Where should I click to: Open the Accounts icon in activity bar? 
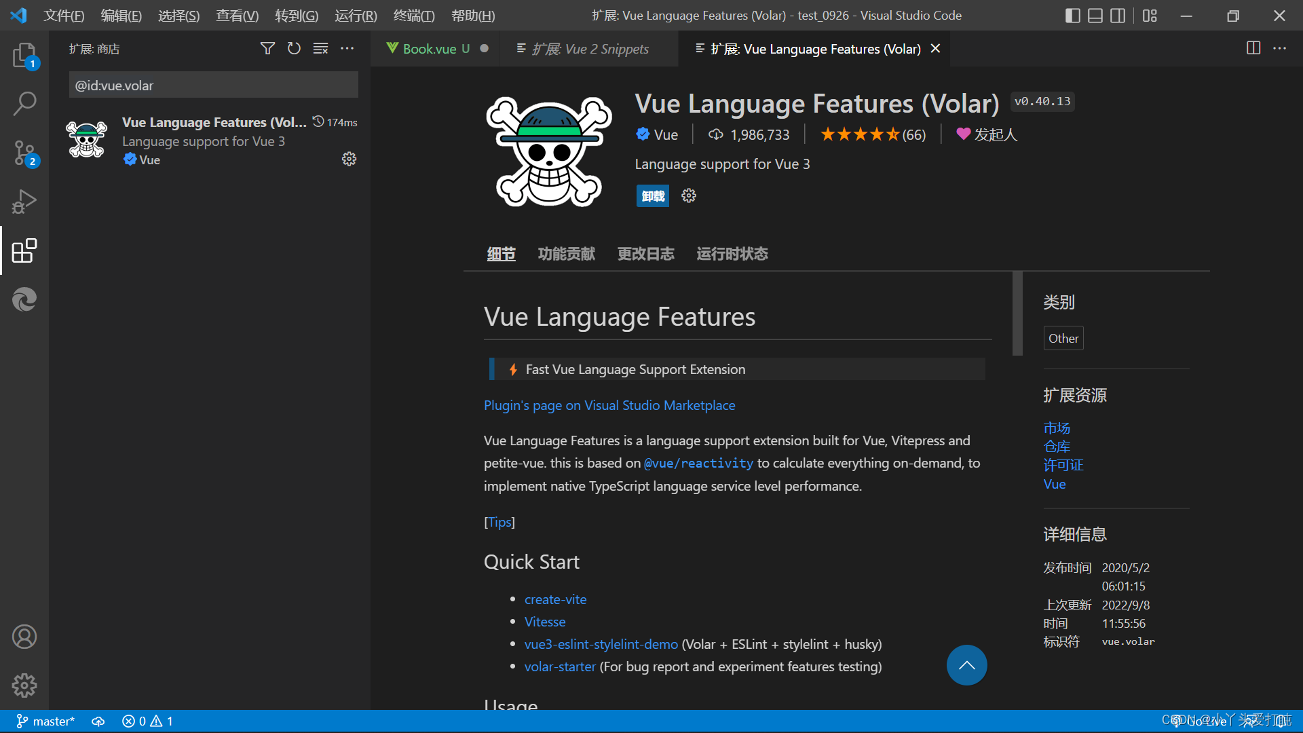tap(24, 637)
